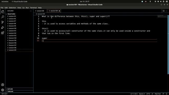
Task: Open file Session105 in the explorer
Action: [13, 40]
